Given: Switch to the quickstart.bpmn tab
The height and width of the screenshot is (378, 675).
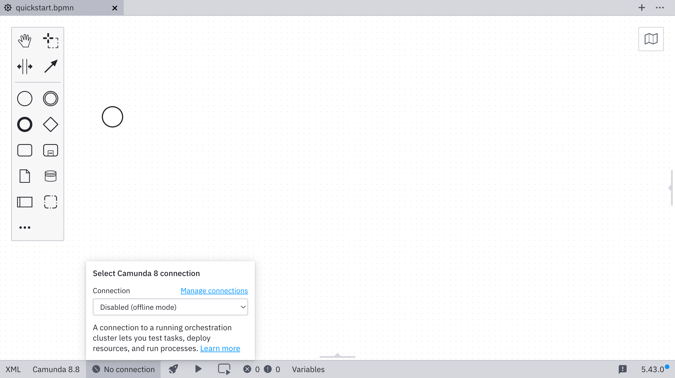Looking at the screenshot, I should (45, 8).
